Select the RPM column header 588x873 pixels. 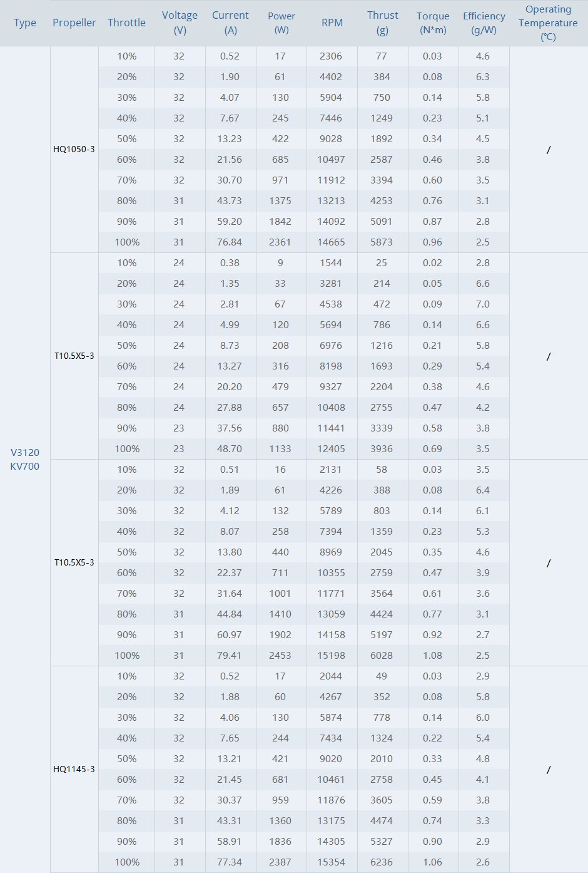pos(332,23)
